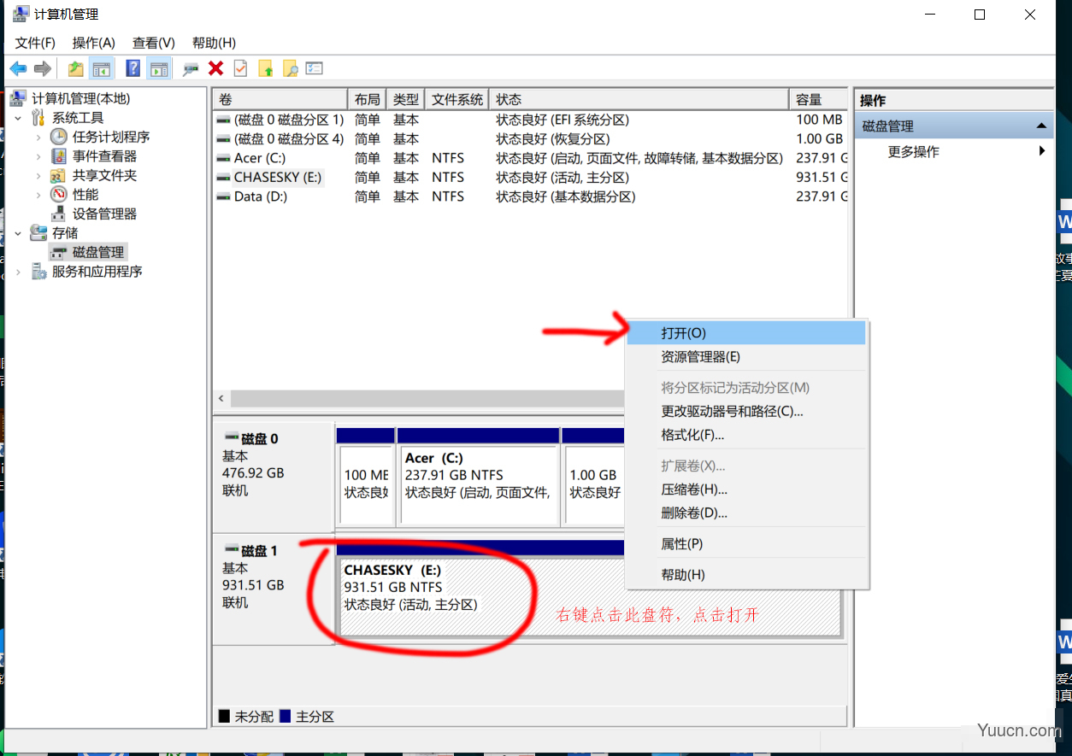Click the 磁盘 1 disk label panel

(273, 589)
